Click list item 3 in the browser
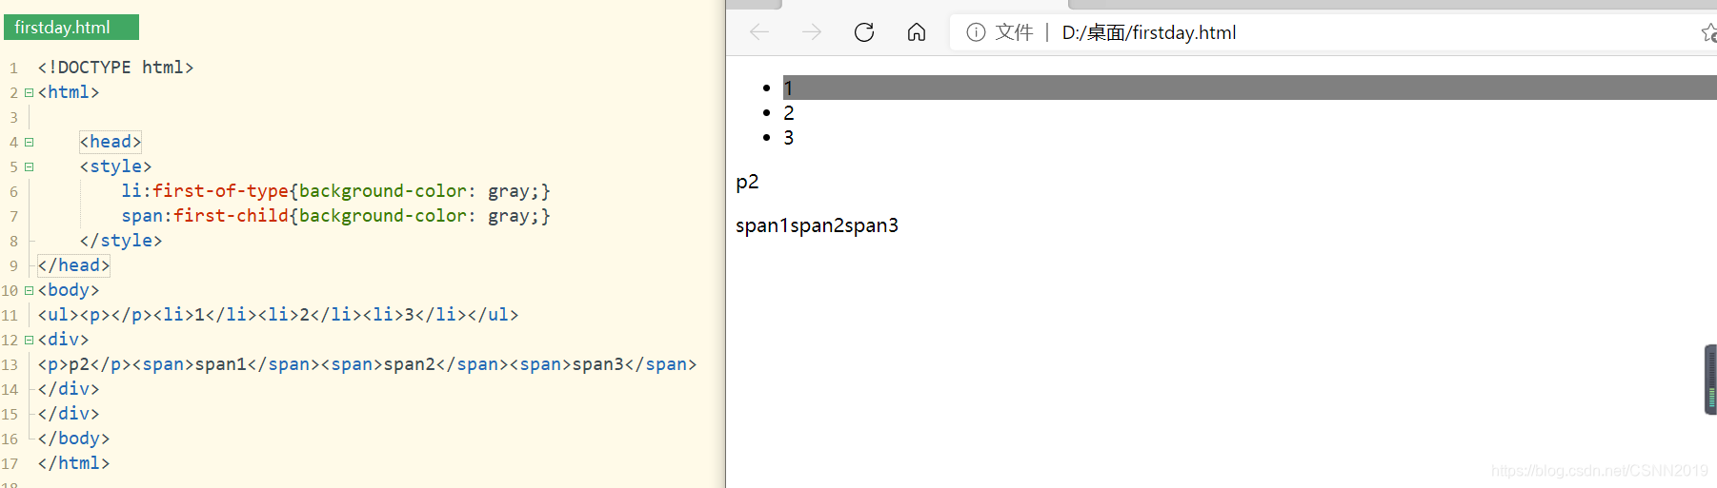Image resolution: width=1717 pixels, height=488 pixels. (789, 138)
